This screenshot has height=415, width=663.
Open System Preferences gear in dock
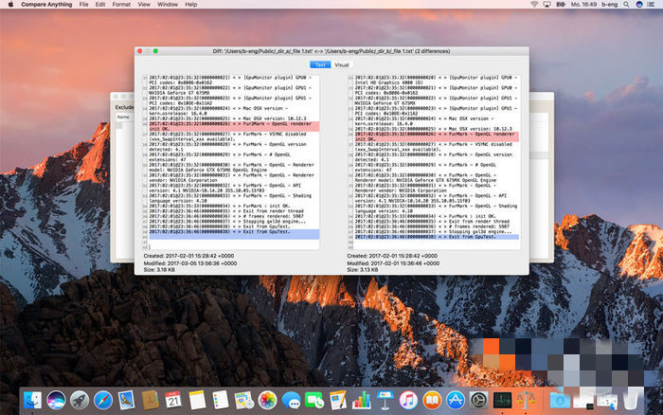point(479,401)
